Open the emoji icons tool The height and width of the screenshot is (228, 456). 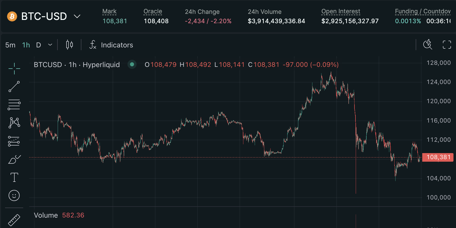tap(14, 195)
